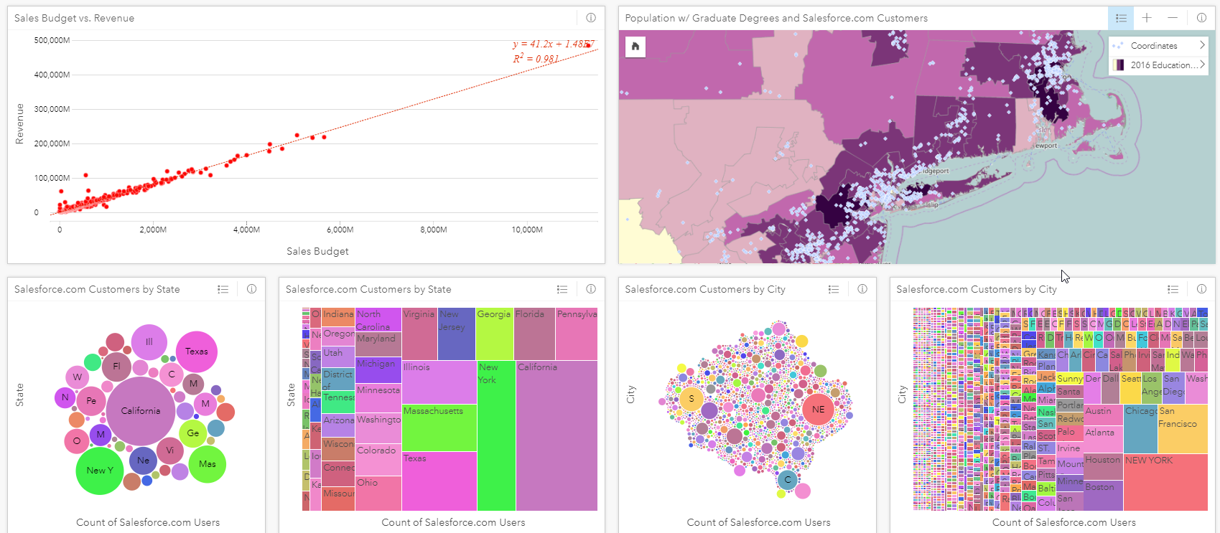The width and height of the screenshot is (1220, 533).
Task: Select the Texas bubble in state chart
Action: tap(197, 352)
